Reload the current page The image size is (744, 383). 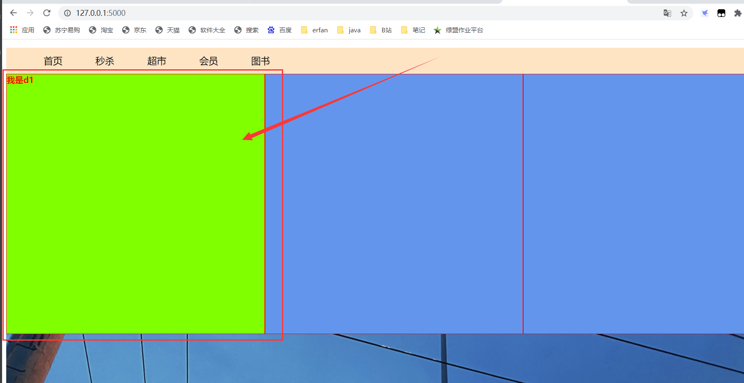click(x=46, y=13)
